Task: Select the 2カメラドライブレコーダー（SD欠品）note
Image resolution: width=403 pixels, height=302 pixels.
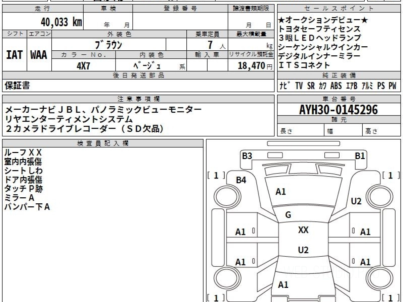Action: tap(84, 129)
